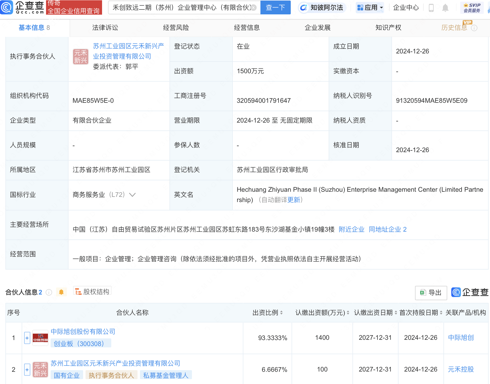Select the 基本信息 tab
The image size is (490, 384).
click(x=34, y=28)
